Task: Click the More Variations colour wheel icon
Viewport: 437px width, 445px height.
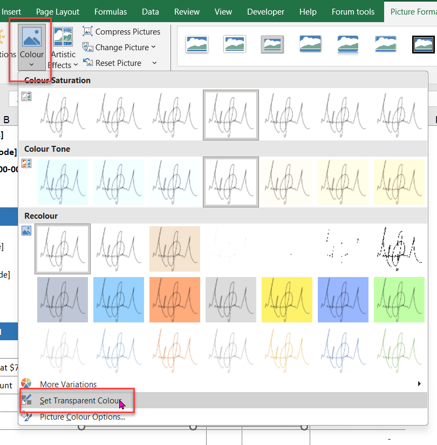Action: tap(26, 384)
